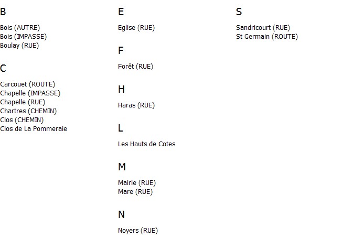Choose Haras (RUE) from the list
Viewport: 354px width, 239px height.
[x=136, y=105]
